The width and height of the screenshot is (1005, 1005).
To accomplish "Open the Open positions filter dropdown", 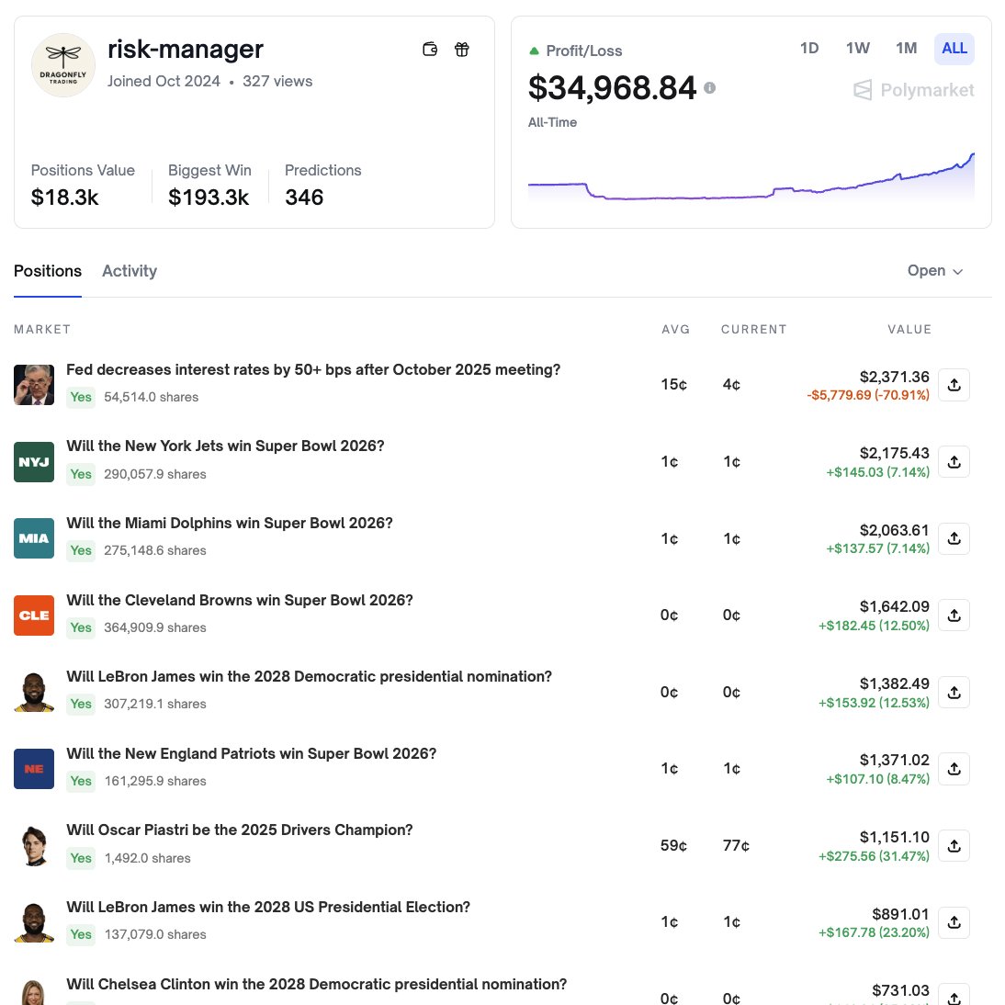I will point(935,271).
